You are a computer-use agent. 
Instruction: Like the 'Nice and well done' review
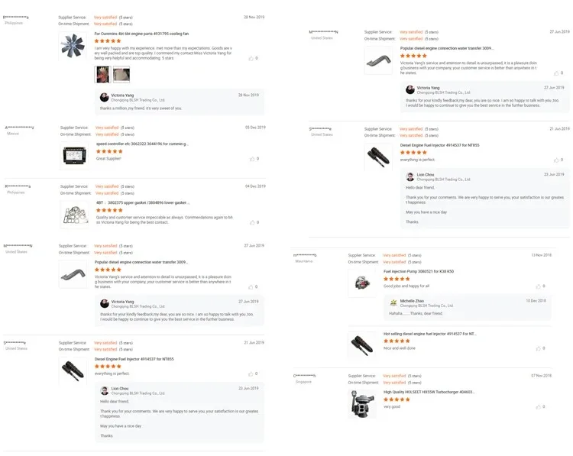[540, 348]
